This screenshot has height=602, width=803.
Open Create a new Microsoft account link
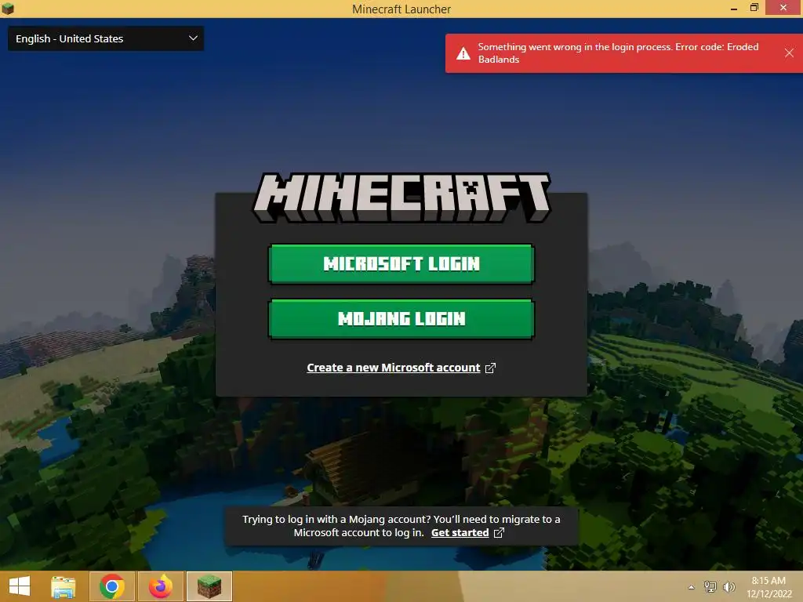[394, 368]
